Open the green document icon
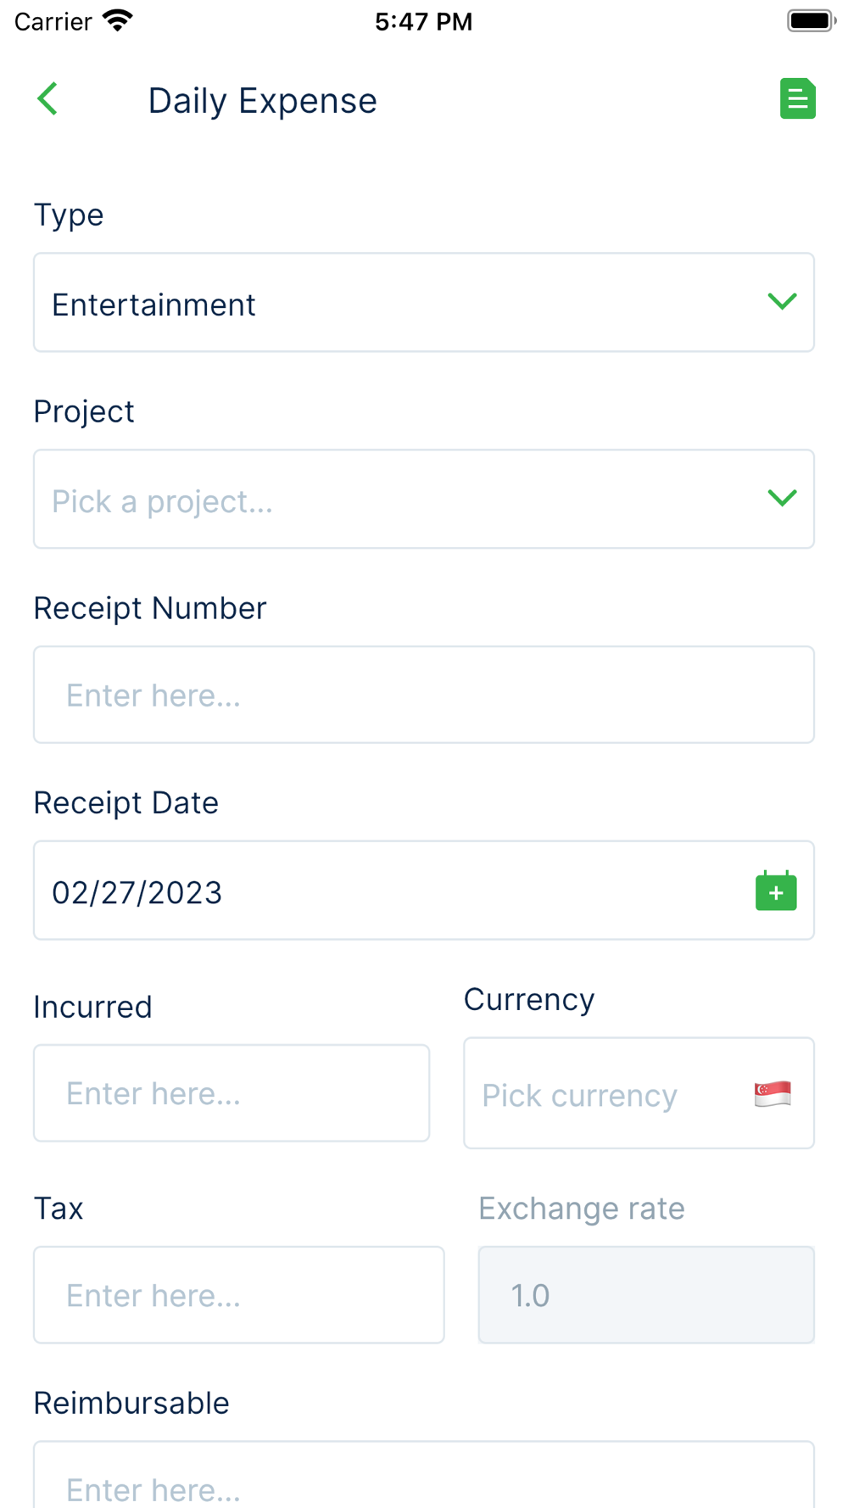Image resolution: width=848 pixels, height=1508 pixels. click(x=797, y=99)
